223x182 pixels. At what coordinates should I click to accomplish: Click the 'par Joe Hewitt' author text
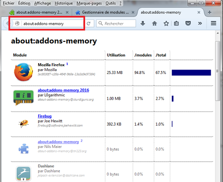coord(50,121)
